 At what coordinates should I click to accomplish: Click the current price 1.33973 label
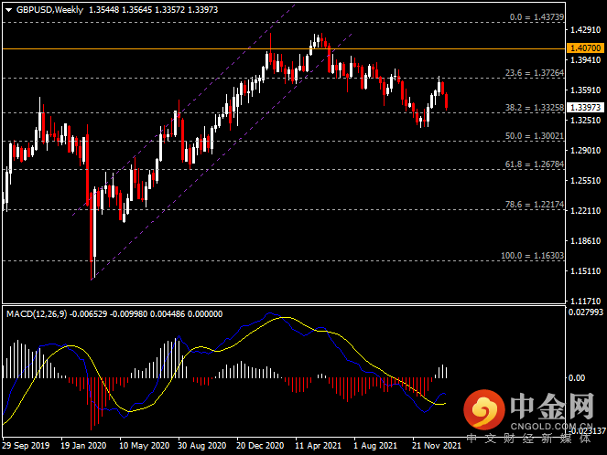(585, 107)
